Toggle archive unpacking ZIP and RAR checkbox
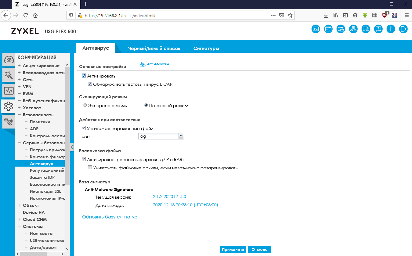 (84, 159)
